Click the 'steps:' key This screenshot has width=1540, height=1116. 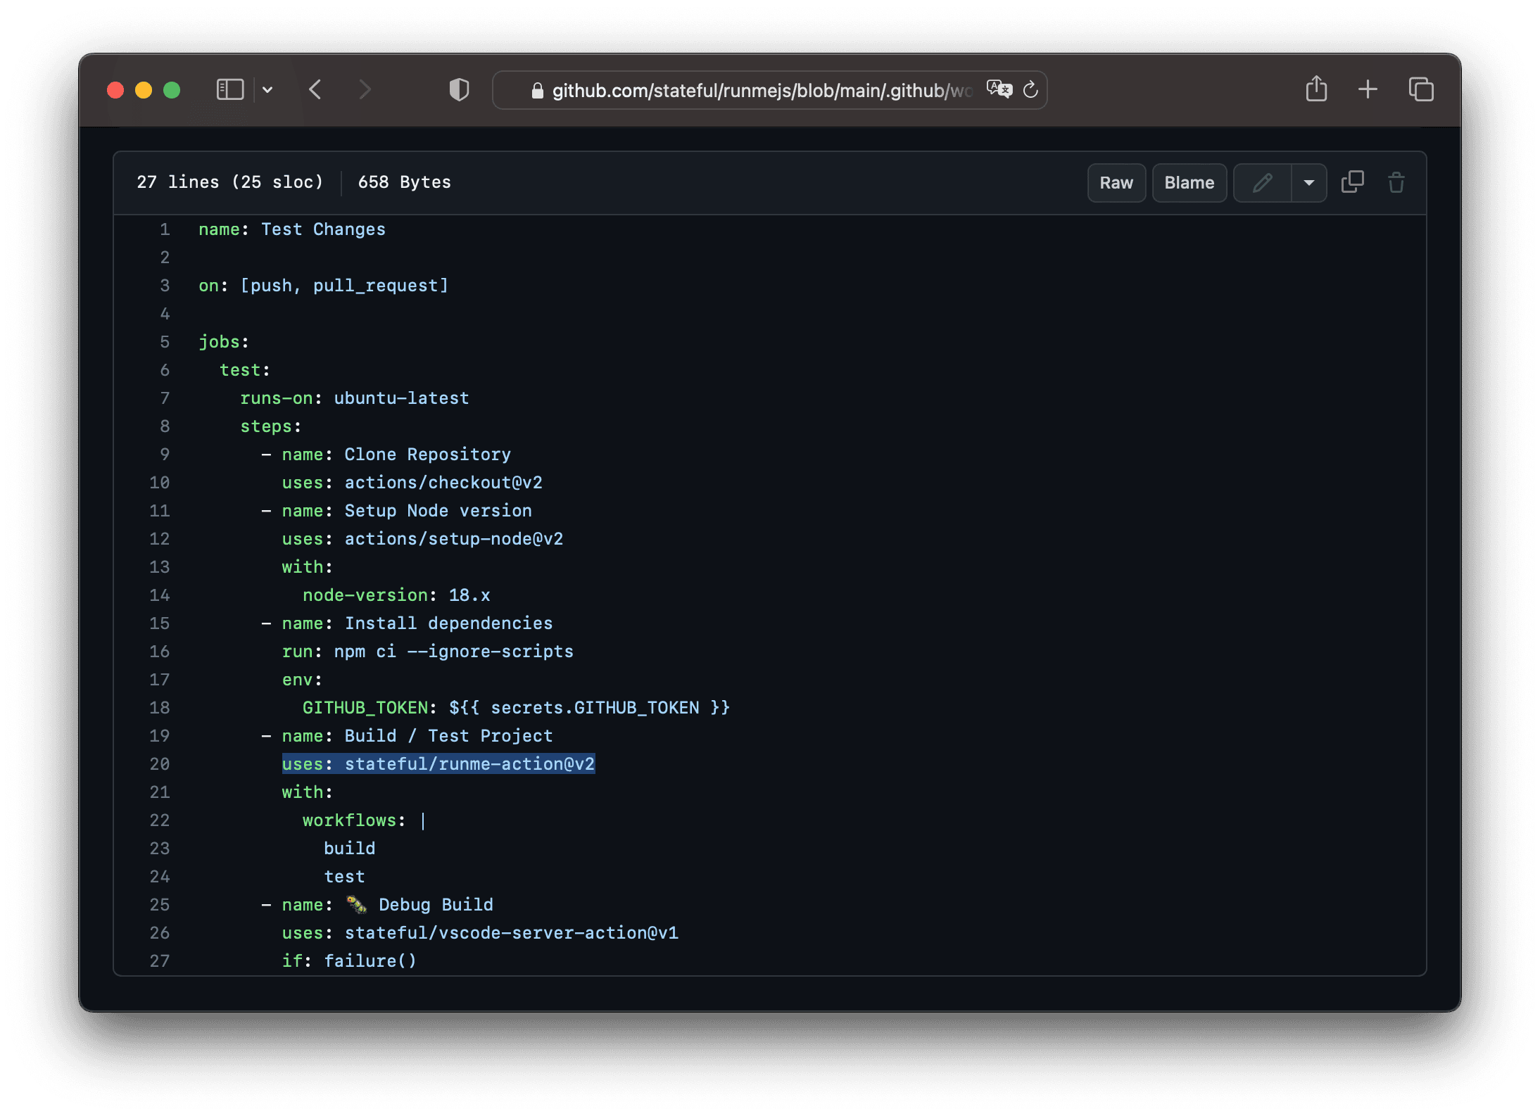point(271,426)
